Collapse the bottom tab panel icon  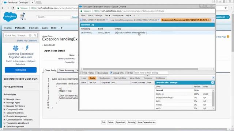[x=214, y=78]
